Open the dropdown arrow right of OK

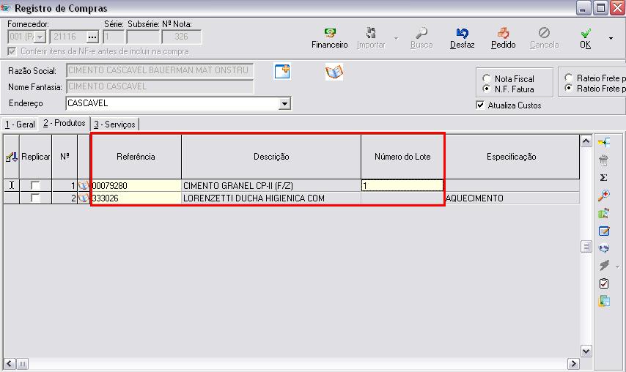click(611, 38)
